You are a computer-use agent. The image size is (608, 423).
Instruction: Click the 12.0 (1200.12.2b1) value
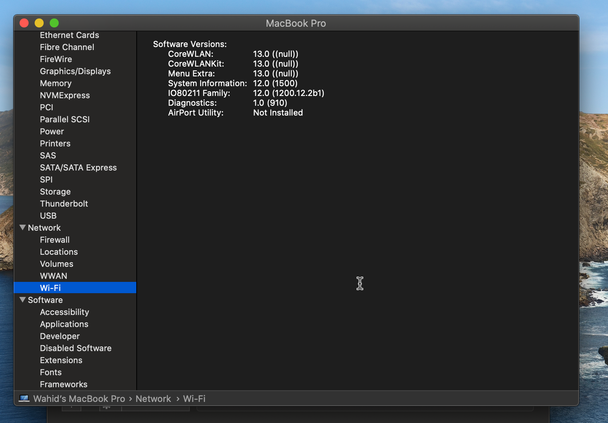289,93
